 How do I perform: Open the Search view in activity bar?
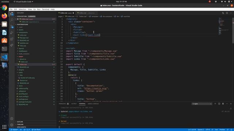[12, 20]
